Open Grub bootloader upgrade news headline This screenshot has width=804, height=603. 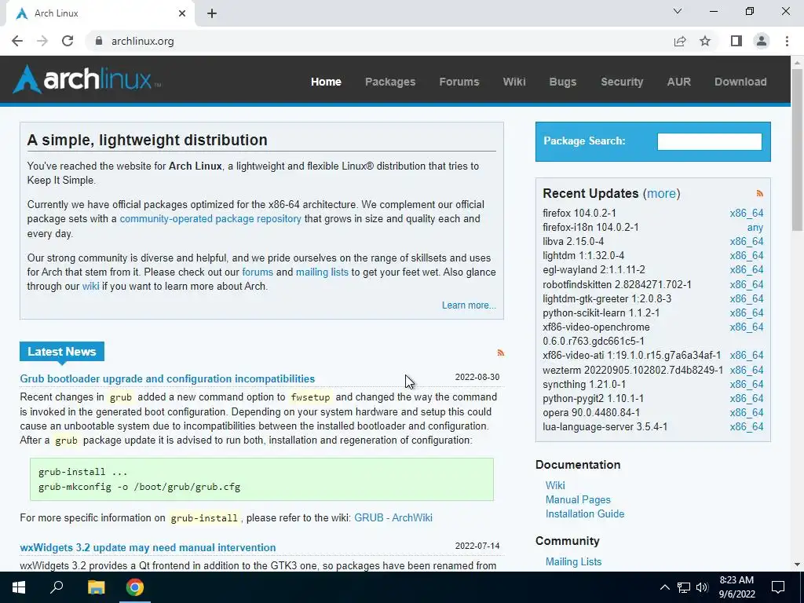point(167,378)
